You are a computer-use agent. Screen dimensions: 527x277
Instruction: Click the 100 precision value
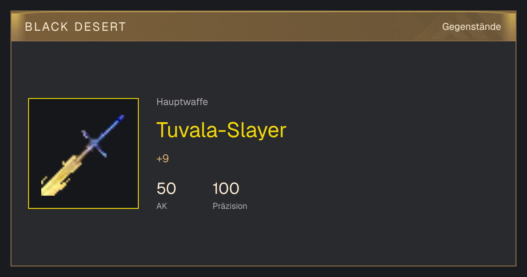coord(226,189)
